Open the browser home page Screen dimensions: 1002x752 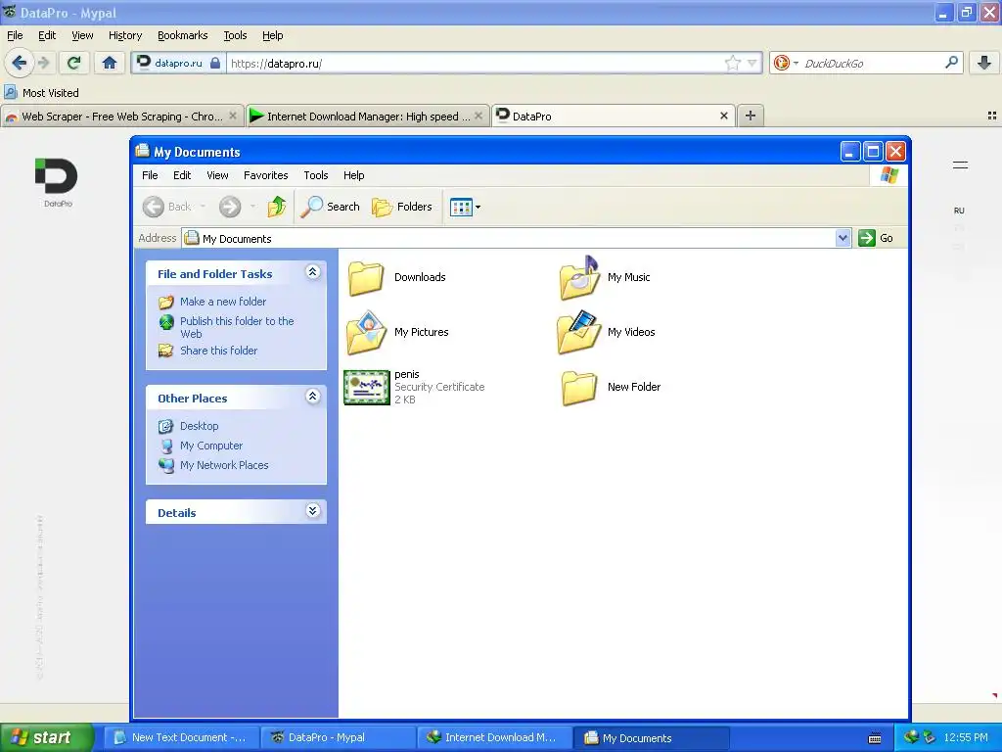(110, 63)
